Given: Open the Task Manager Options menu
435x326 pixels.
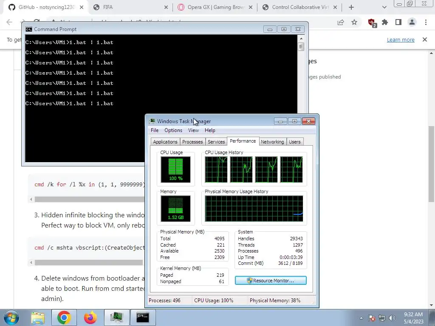Looking at the screenshot, I should click(173, 130).
